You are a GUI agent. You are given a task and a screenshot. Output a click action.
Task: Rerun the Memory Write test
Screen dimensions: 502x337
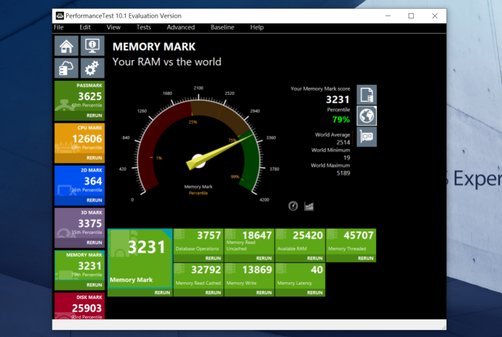click(264, 293)
